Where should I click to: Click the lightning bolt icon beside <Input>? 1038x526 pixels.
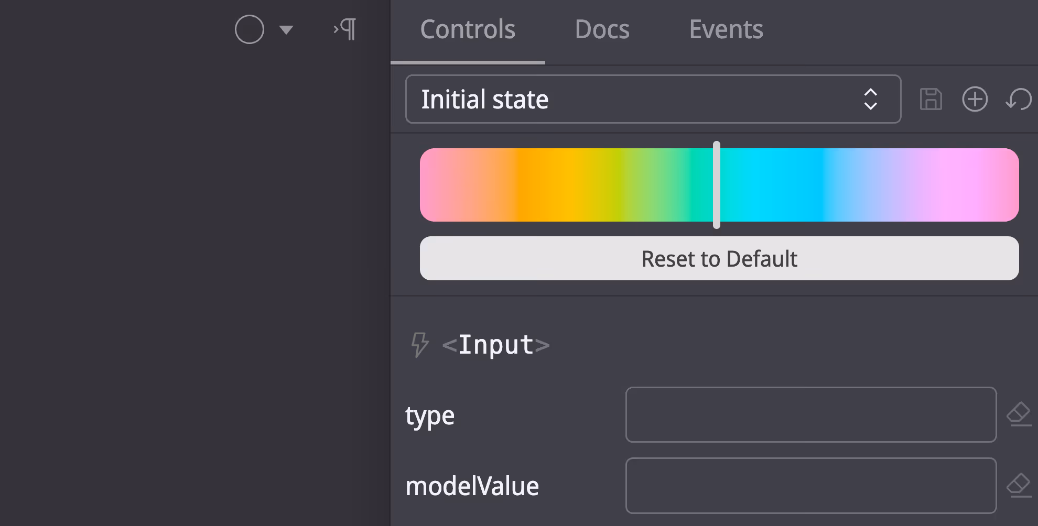pos(419,345)
